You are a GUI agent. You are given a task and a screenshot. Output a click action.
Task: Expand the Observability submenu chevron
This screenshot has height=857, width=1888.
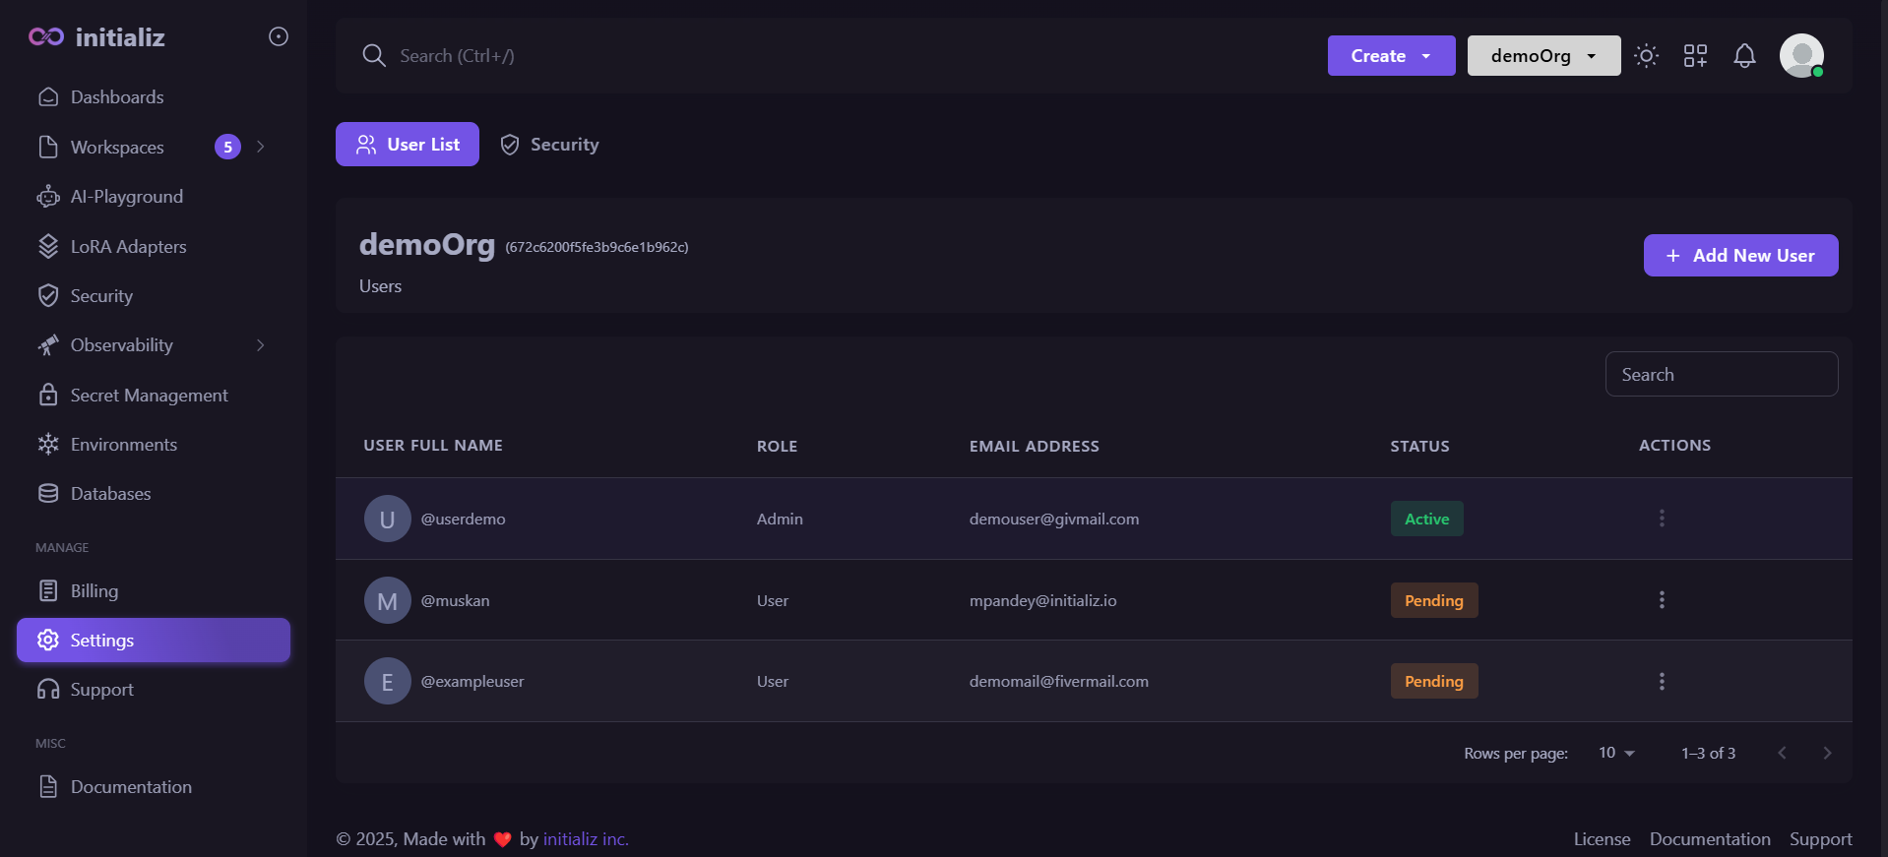click(261, 345)
